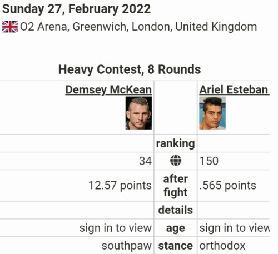Click the 12.57 points value
This screenshot has width=278, height=254.
click(120, 186)
